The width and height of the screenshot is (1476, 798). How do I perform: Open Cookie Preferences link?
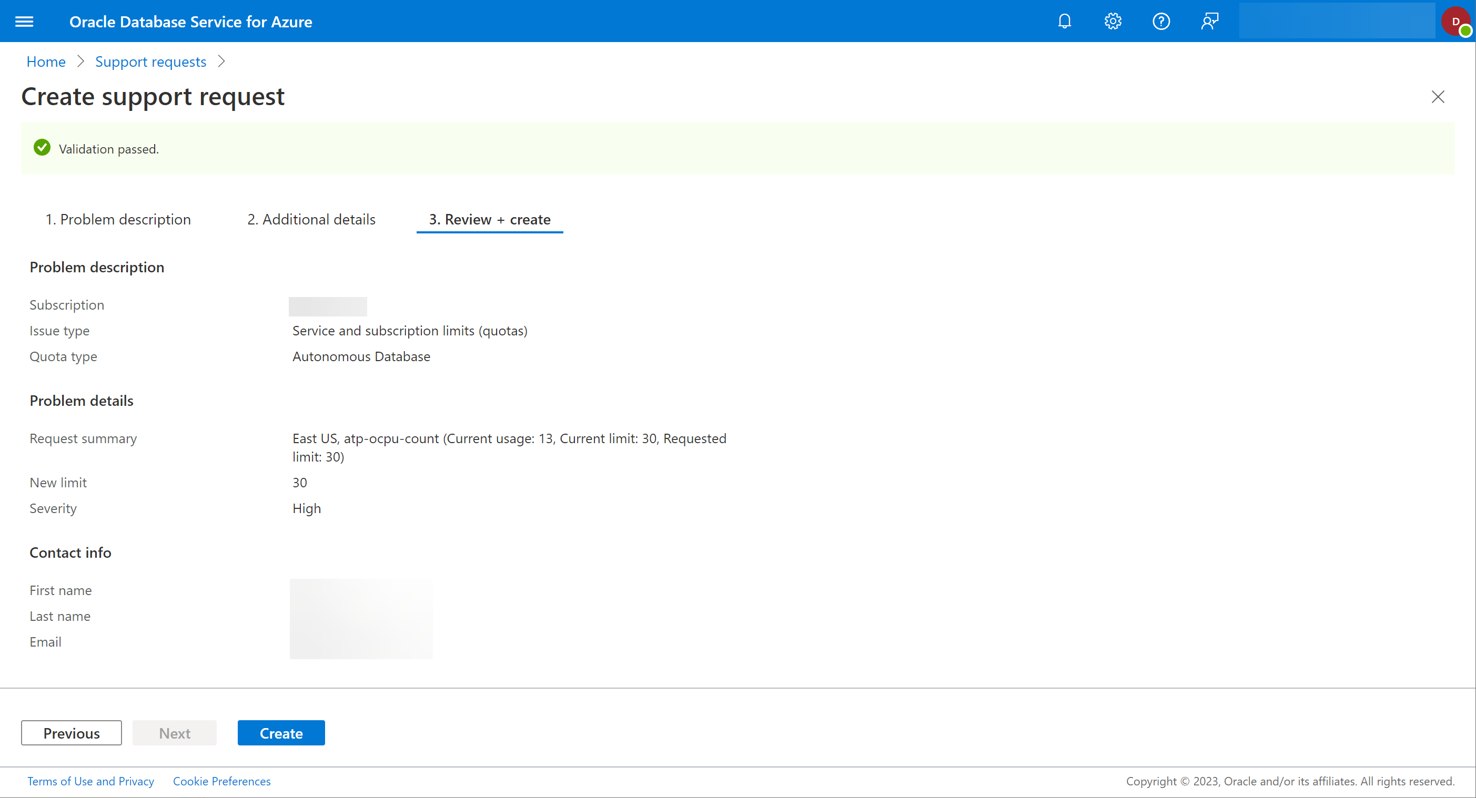pos(222,781)
